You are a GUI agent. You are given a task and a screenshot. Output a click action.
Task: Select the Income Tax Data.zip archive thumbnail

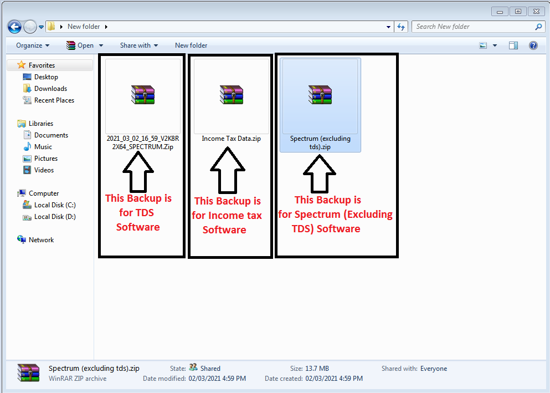coord(232,96)
